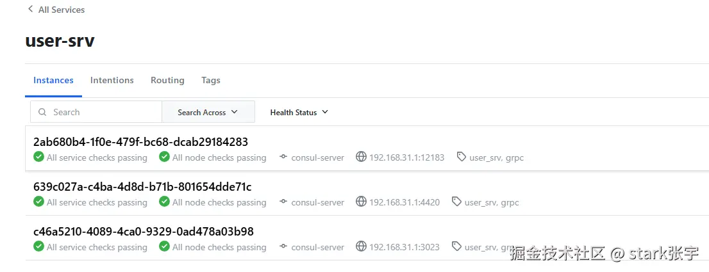Image resolution: width=709 pixels, height=272 pixels.
Task: Focus the instance Search input field
Action: click(x=103, y=112)
